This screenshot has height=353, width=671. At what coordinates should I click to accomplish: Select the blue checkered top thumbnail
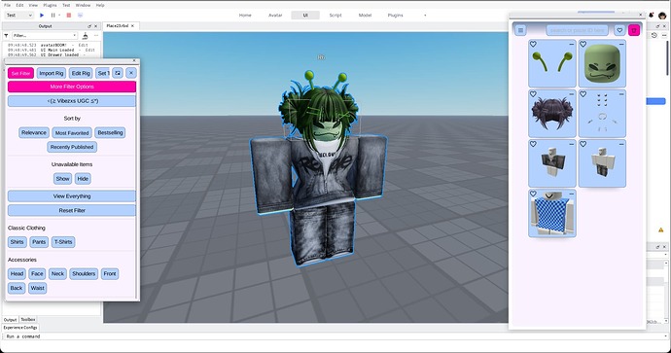point(552,214)
